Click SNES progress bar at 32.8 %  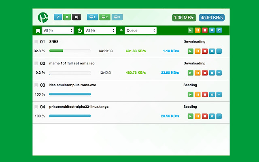click(x=70, y=51)
